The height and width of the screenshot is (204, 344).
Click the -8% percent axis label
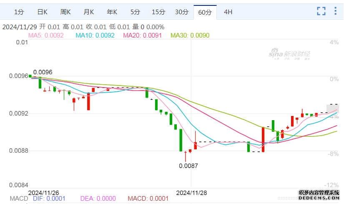(x=333, y=154)
